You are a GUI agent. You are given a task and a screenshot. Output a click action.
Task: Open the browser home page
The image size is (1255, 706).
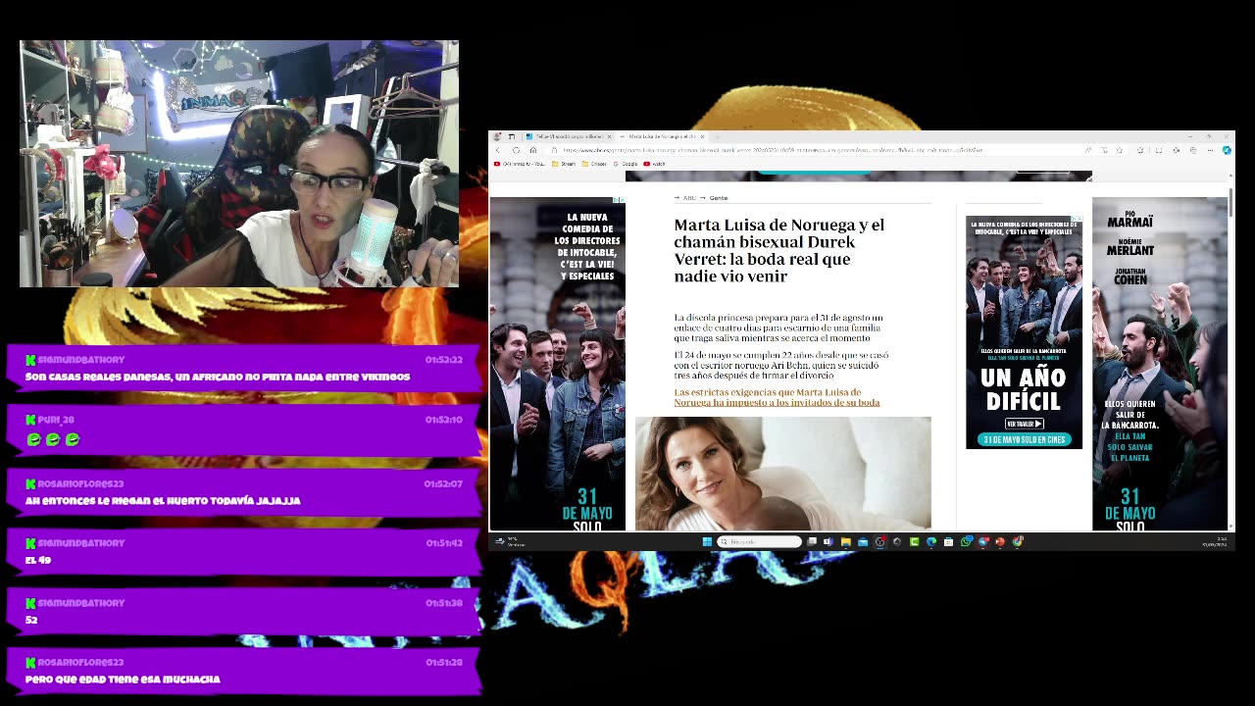coord(533,150)
